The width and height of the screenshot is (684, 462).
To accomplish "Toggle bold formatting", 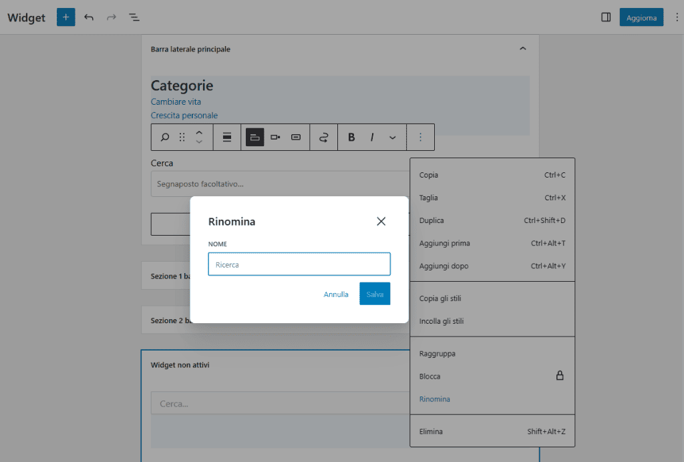I will [351, 138].
